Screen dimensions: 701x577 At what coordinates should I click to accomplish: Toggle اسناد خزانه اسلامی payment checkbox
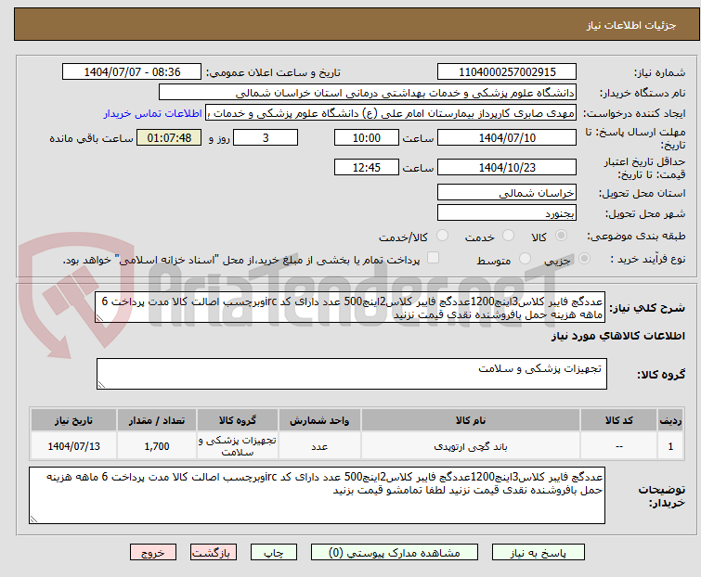pos(433,258)
